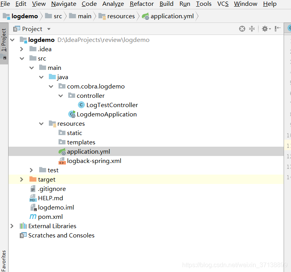The width and height of the screenshot is (291, 272).
Task: Expand the test folder
Action: click(x=31, y=170)
